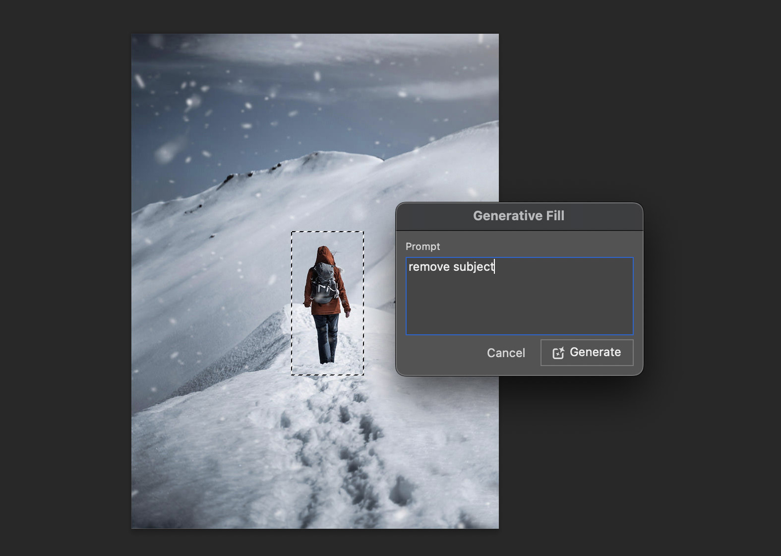Click the Prompt label

(x=422, y=247)
